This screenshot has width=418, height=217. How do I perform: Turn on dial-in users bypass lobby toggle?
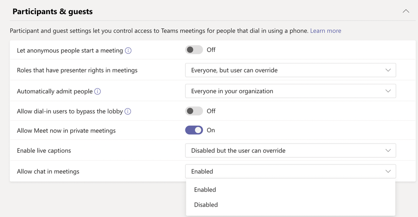(194, 111)
